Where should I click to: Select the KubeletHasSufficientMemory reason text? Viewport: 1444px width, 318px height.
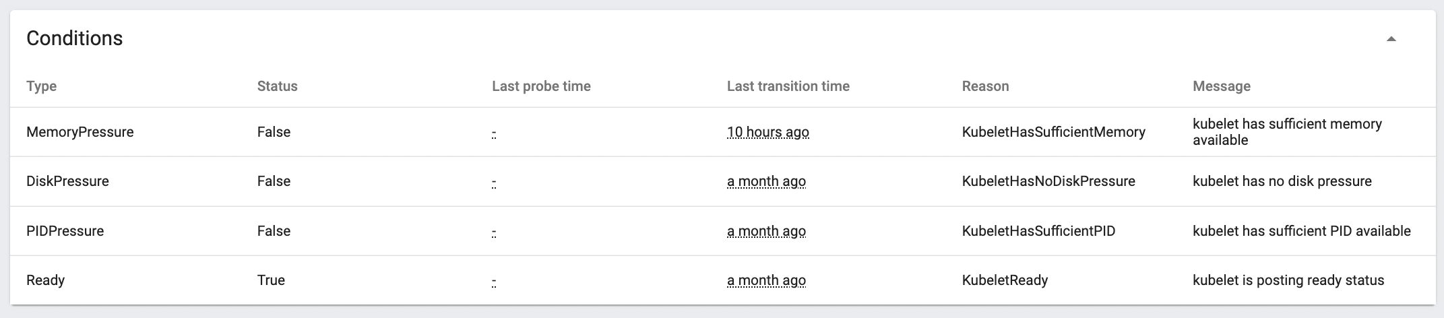tap(1054, 132)
